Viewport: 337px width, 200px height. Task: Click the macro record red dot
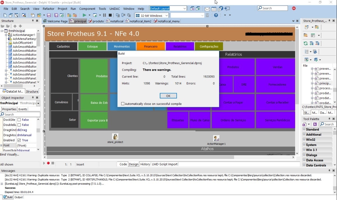tap(48, 163)
